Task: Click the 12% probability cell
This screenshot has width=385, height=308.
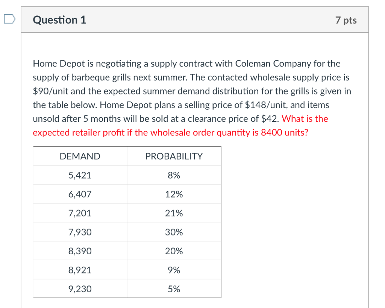Action: click(174, 194)
